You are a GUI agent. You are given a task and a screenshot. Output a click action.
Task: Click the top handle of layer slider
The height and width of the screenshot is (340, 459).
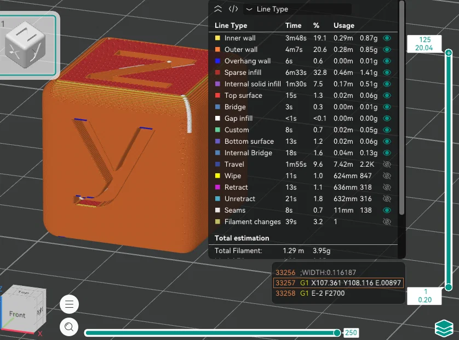pos(449,53)
